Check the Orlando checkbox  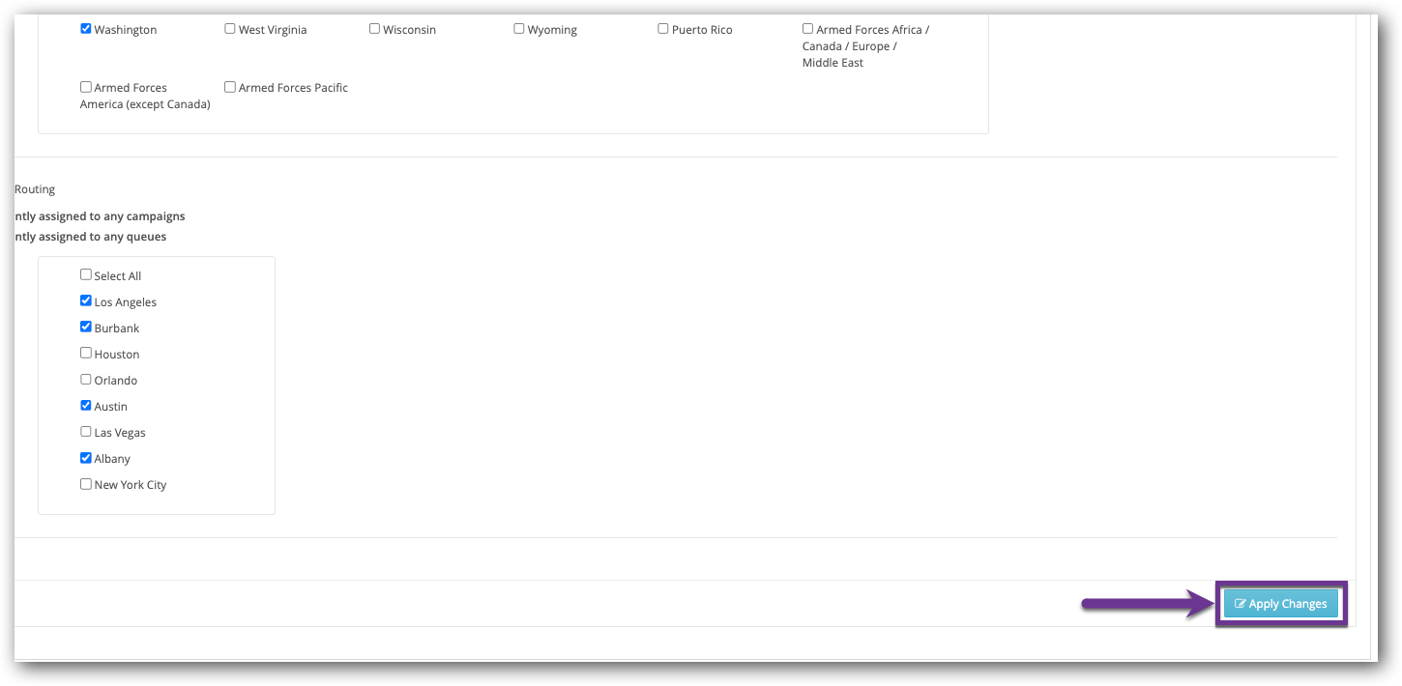point(85,378)
